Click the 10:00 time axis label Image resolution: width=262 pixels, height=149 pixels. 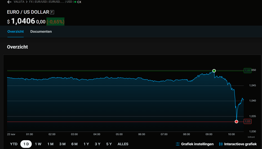pos(232,134)
